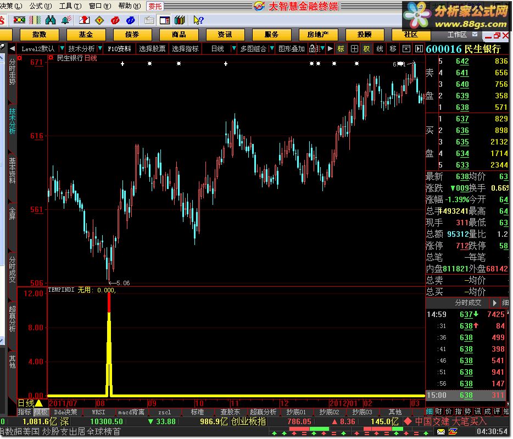The width and height of the screenshot is (513, 439).
Task: Open the 窗口 menu
Action: [x=100, y=6]
